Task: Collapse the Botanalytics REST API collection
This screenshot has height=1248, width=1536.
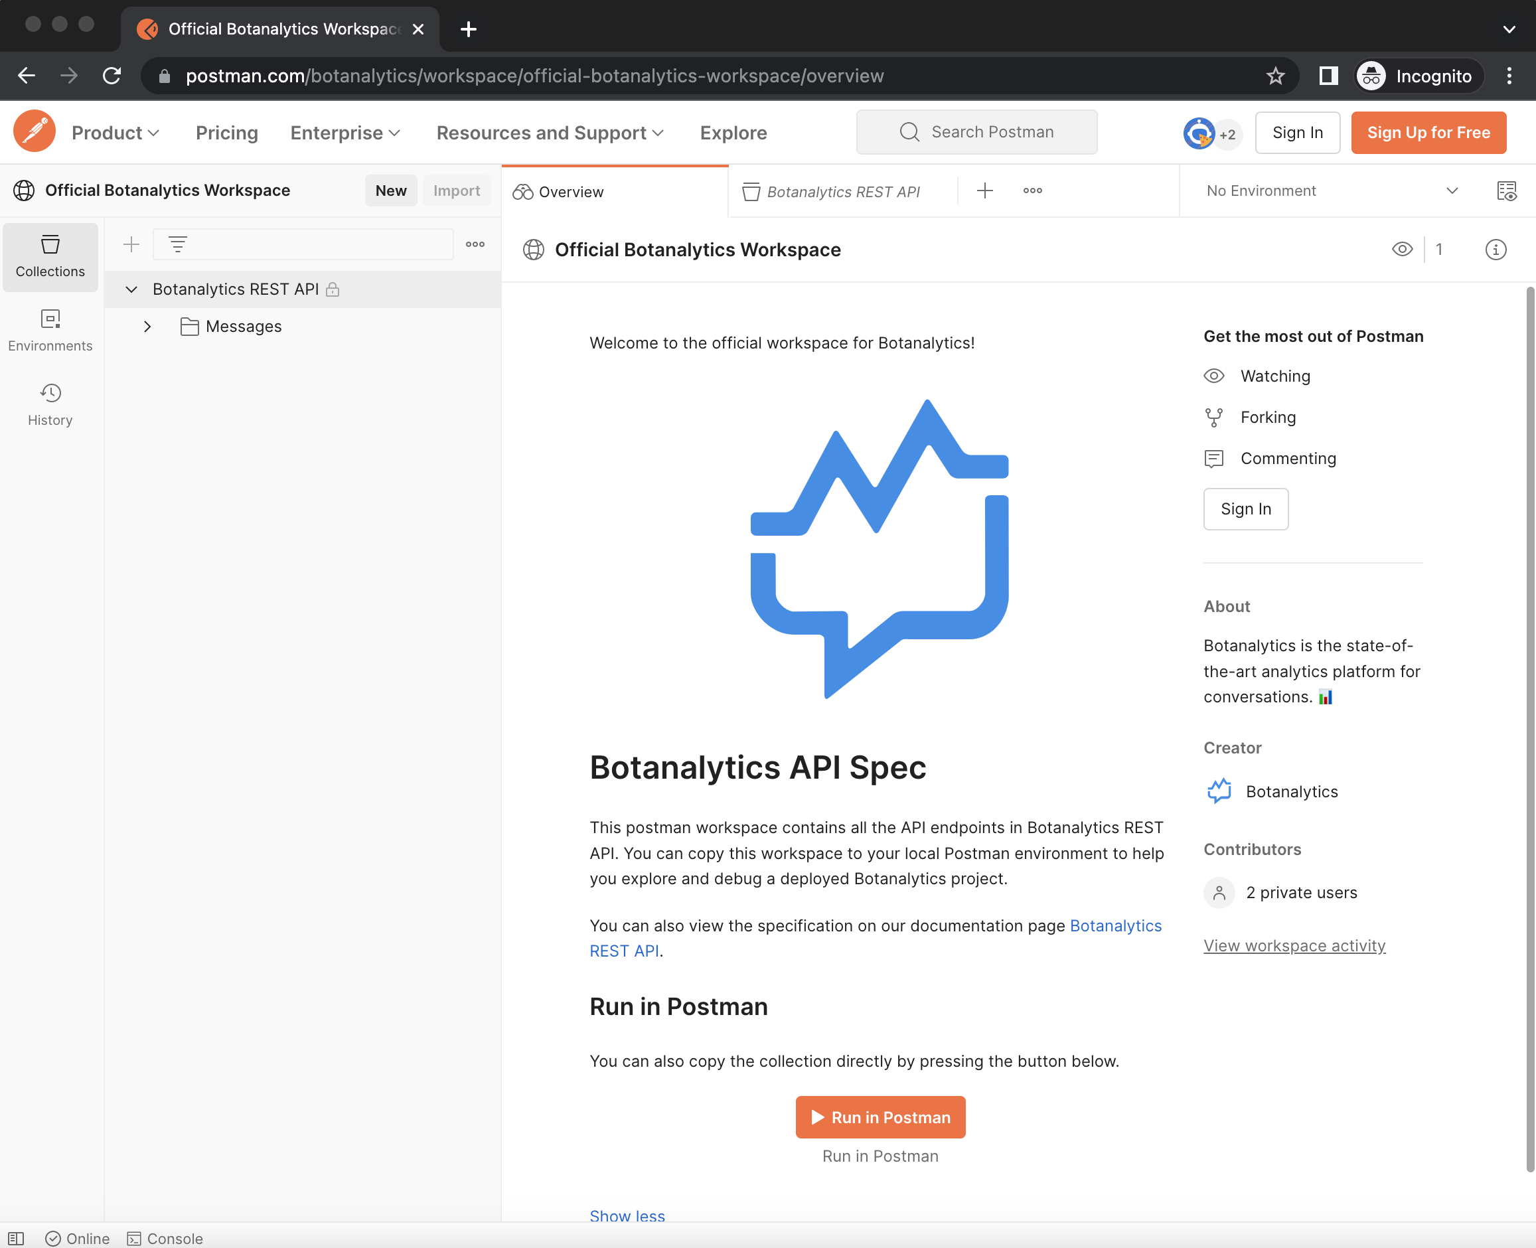Action: [131, 289]
